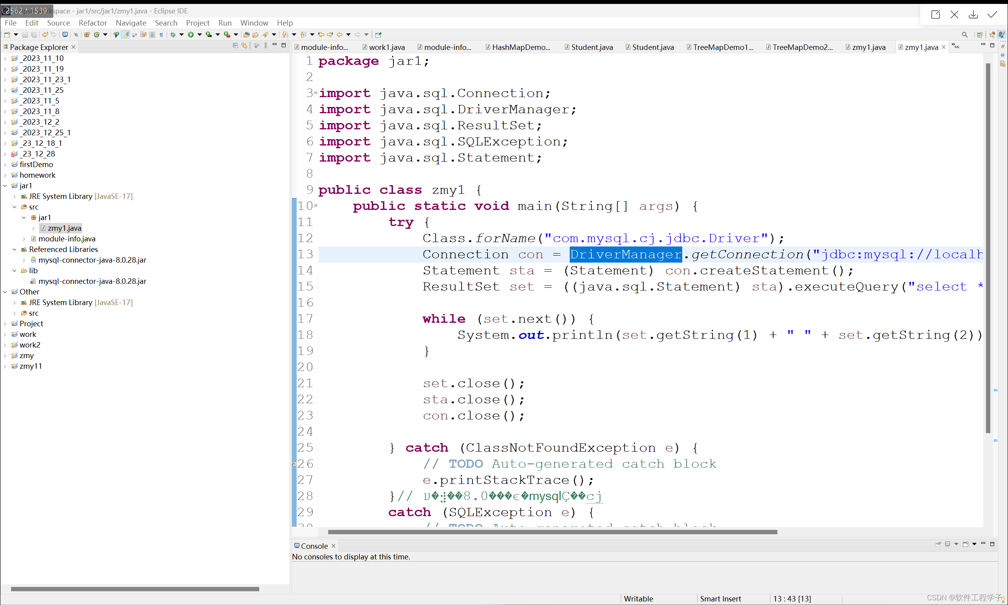Save the current file using the disk icon
The image size is (1008, 605).
point(25,35)
